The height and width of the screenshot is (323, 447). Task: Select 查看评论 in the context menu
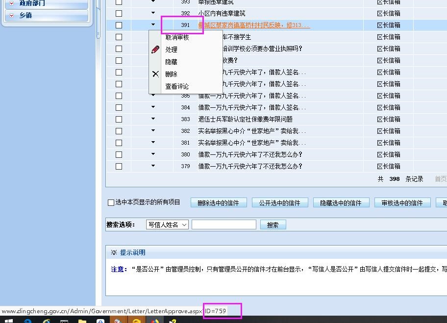[177, 86]
